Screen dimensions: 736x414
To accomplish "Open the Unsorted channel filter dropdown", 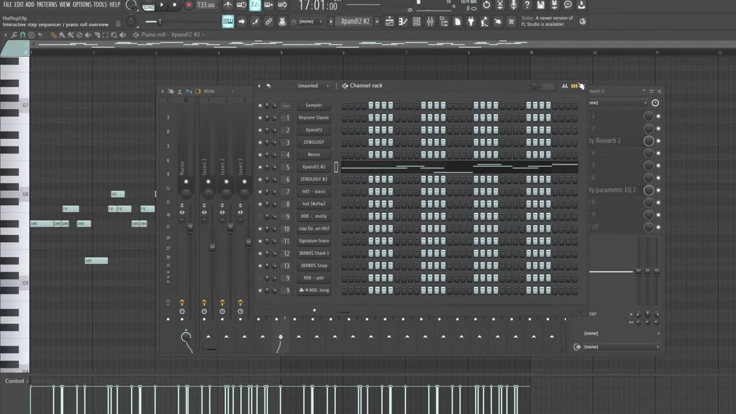I will pyautogui.click(x=313, y=86).
